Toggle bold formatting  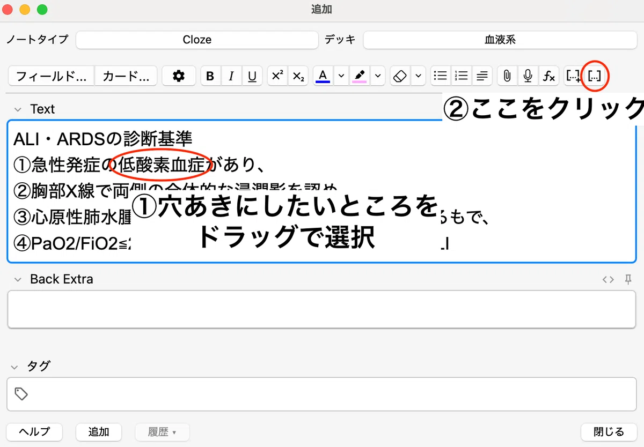(x=210, y=76)
